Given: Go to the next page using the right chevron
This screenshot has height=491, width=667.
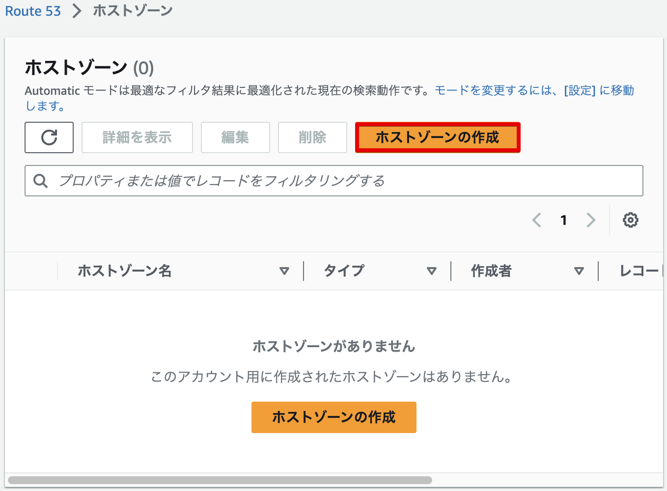Looking at the screenshot, I should [x=591, y=220].
